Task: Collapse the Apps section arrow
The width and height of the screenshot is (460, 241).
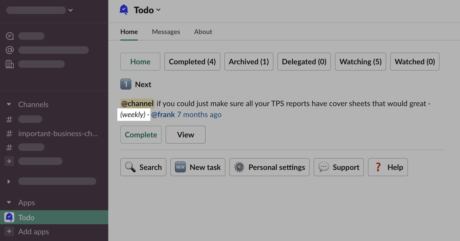Action: [x=9, y=202]
